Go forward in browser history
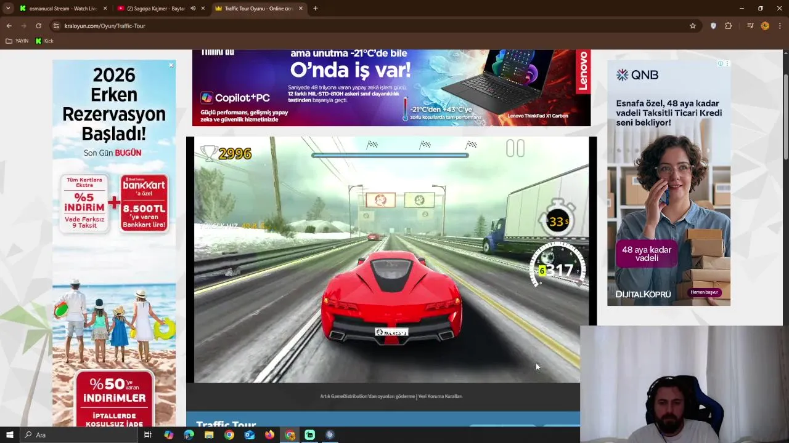This screenshot has width=789, height=443. point(23,26)
